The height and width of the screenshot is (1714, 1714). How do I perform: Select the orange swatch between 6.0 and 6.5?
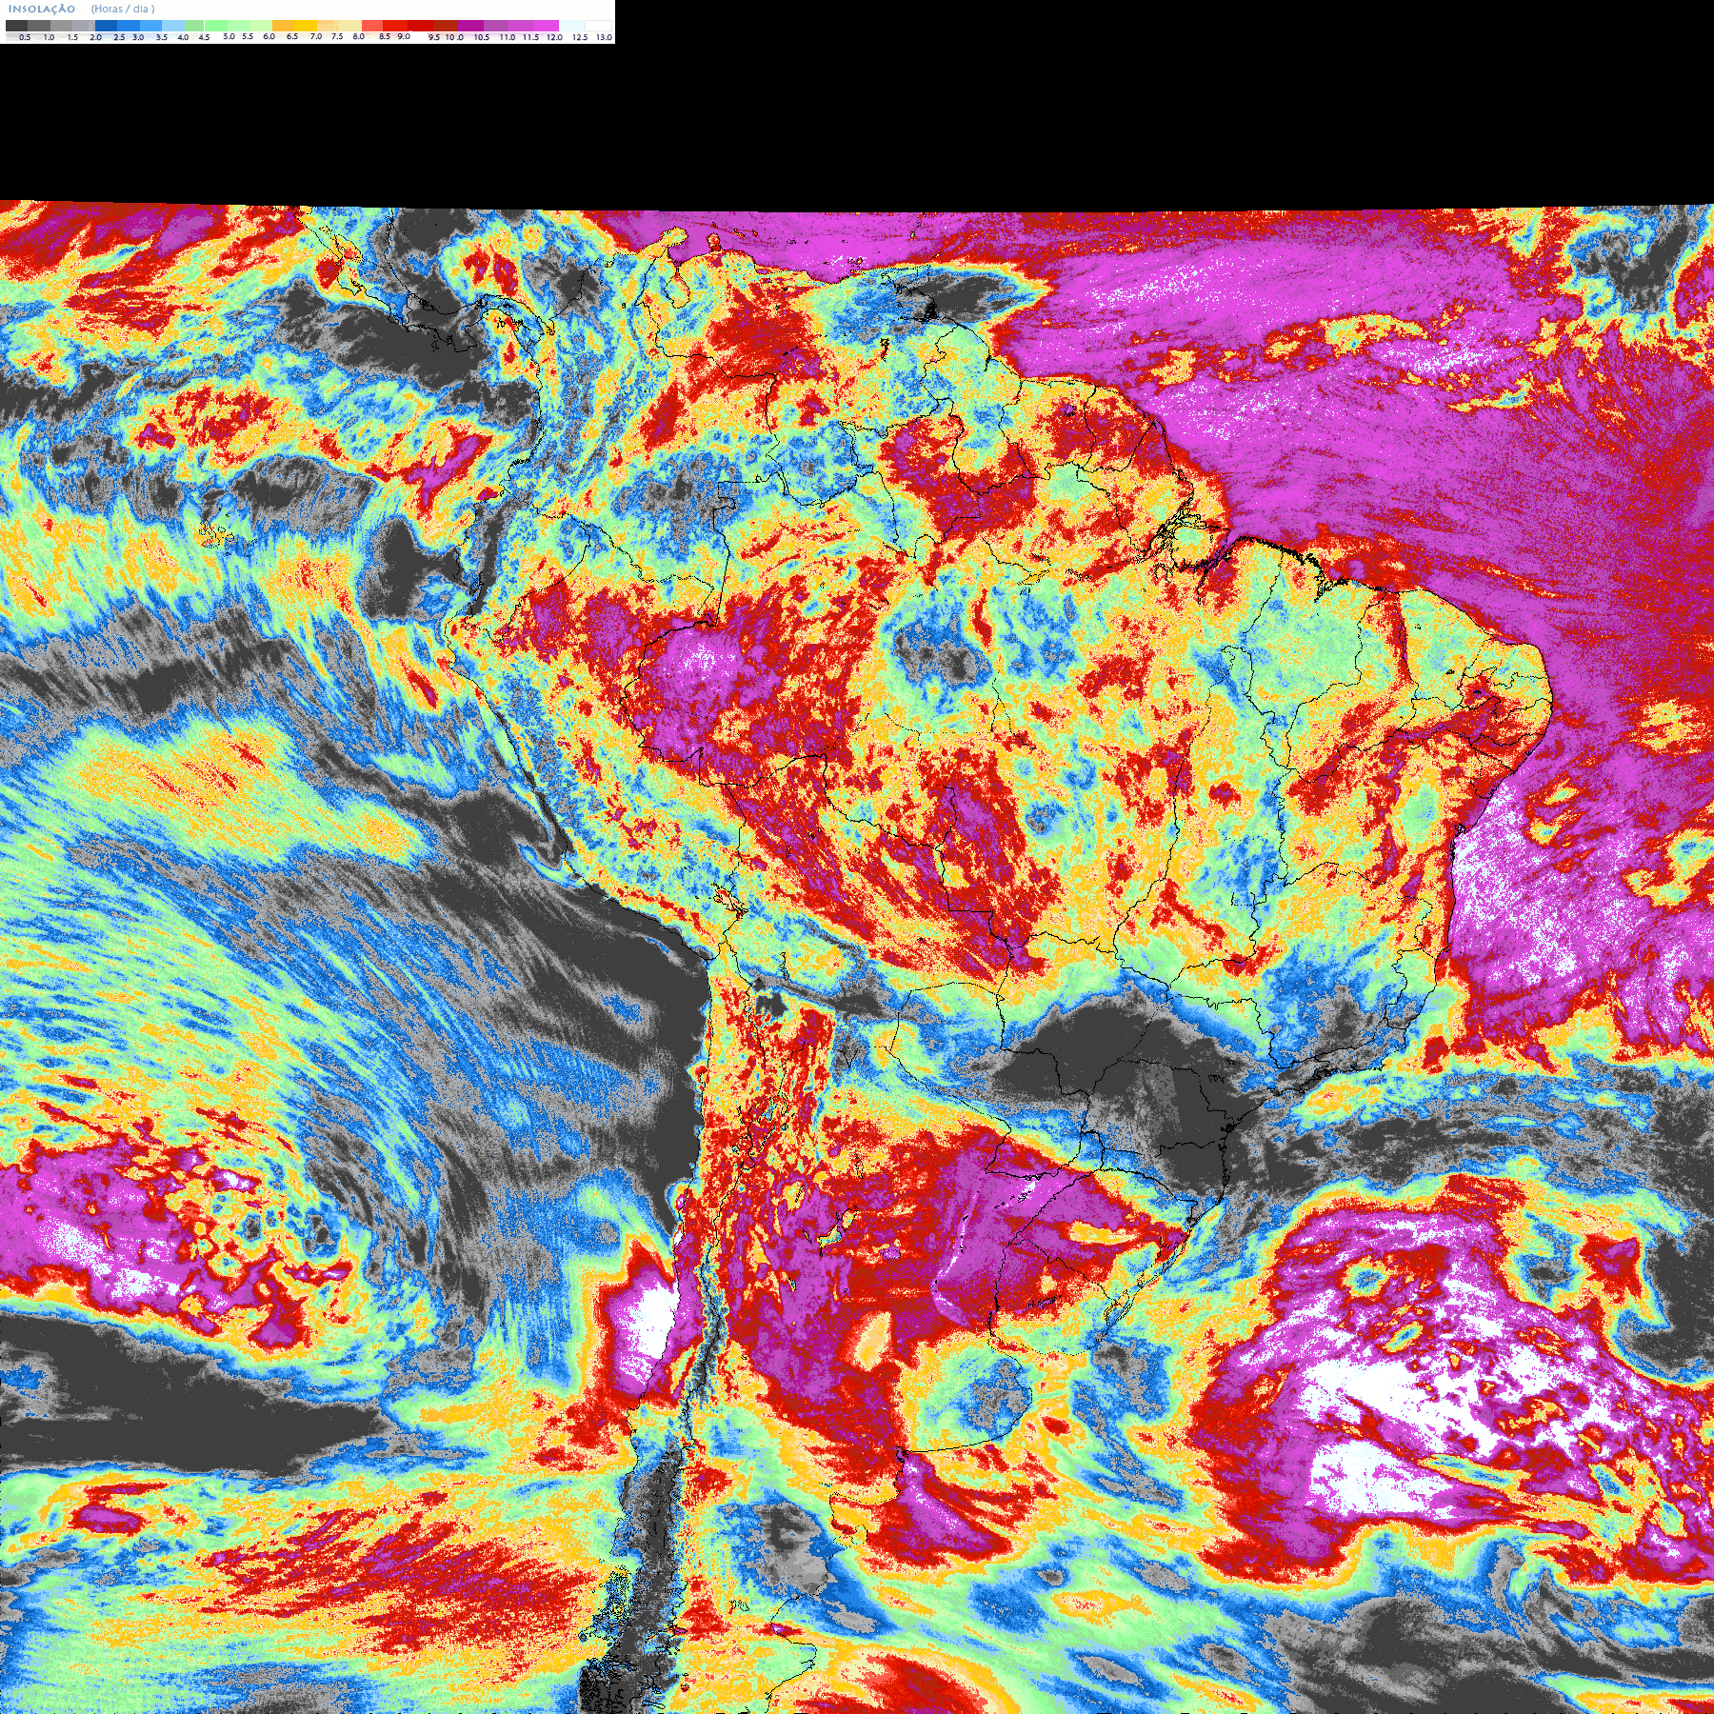pos(283,26)
